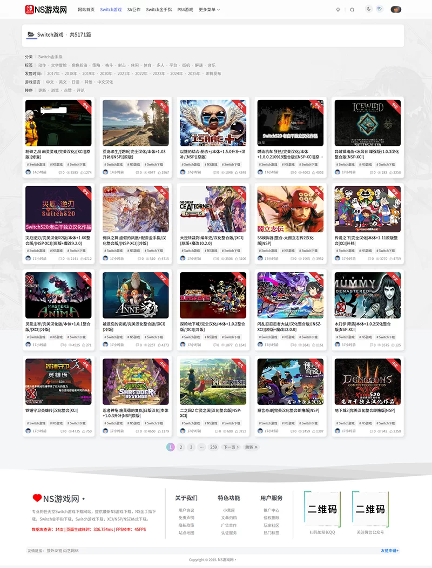
Task: Expand the pagination ellipsis button
Action: tap(202, 447)
